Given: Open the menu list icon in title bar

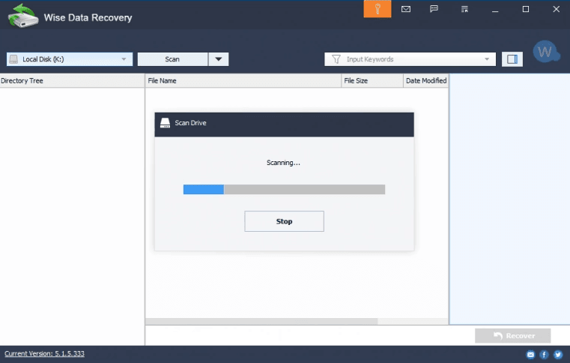Looking at the screenshot, I should 464,9.
